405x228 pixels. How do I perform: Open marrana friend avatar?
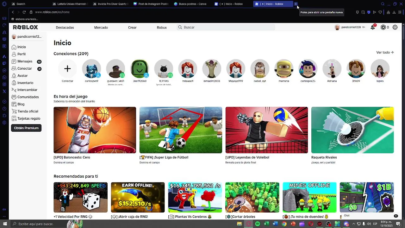coord(284,69)
